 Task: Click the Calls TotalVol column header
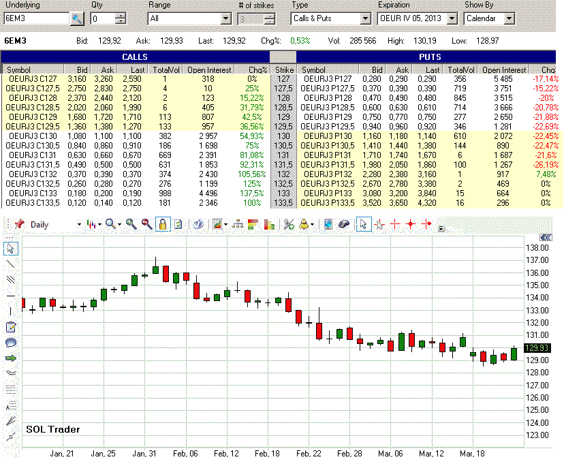click(x=166, y=69)
